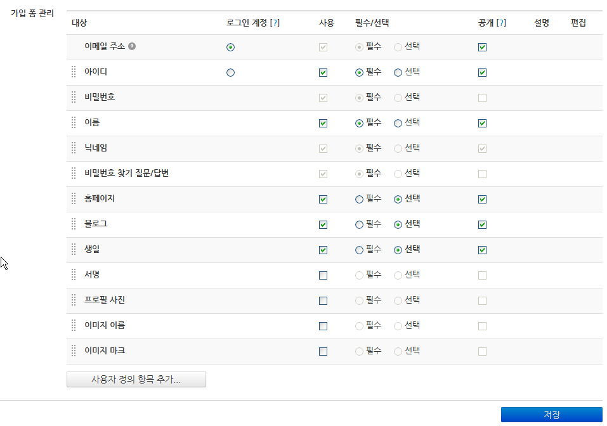This screenshot has height=426, width=607.
Task: Click the drag handle beside 닉네임
Action: (73, 148)
